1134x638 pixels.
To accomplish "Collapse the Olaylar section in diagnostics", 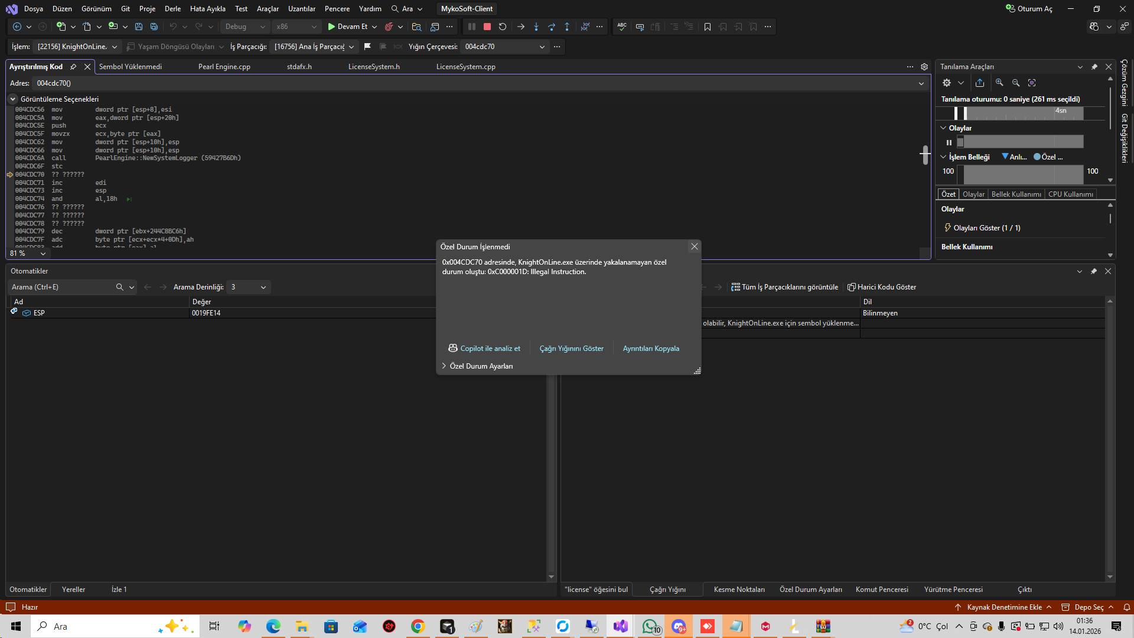I will coord(943,128).
